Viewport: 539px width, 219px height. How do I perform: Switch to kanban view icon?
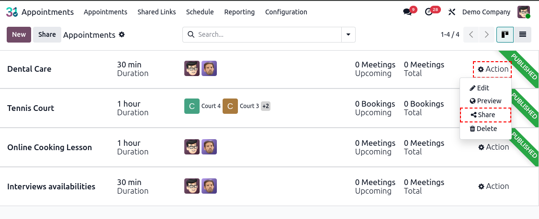505,35
